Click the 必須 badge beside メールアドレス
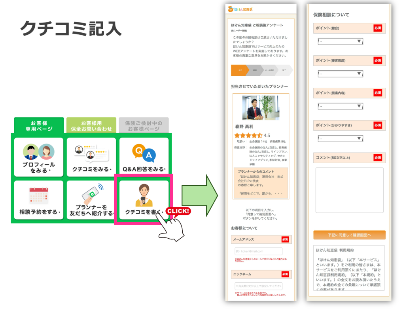 click(x=285, y=239)
